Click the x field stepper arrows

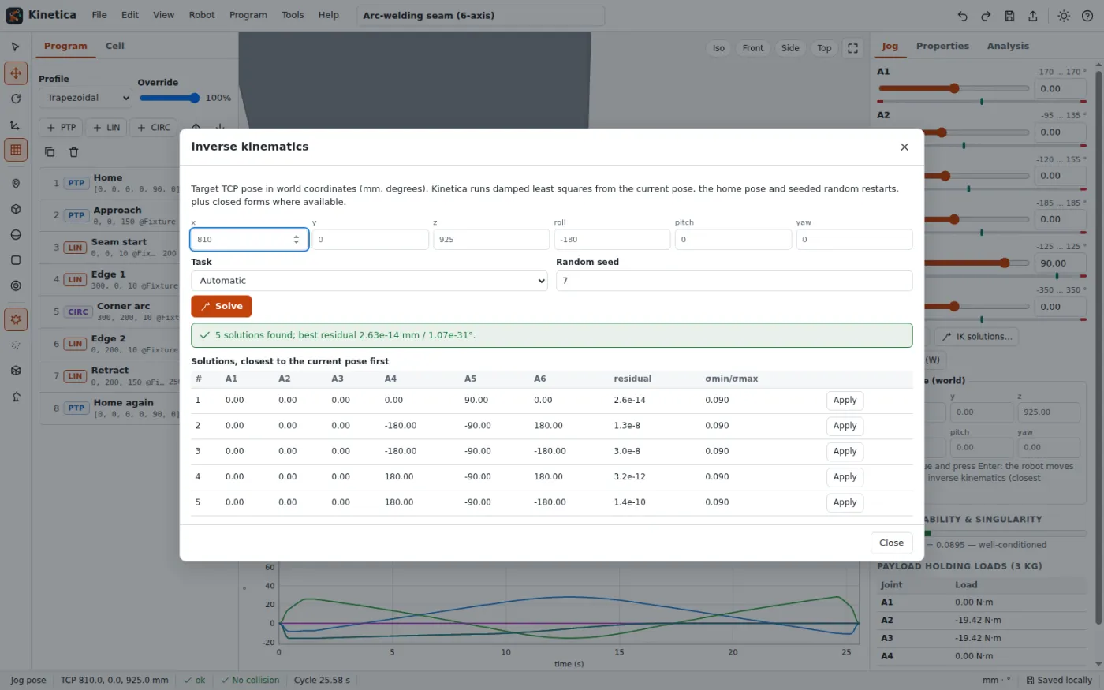pos(297,240)
